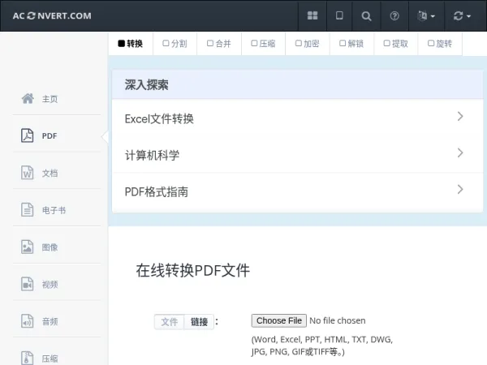
Task: Expand chevron on 计算机科学 row
Action: pos(460,152)
